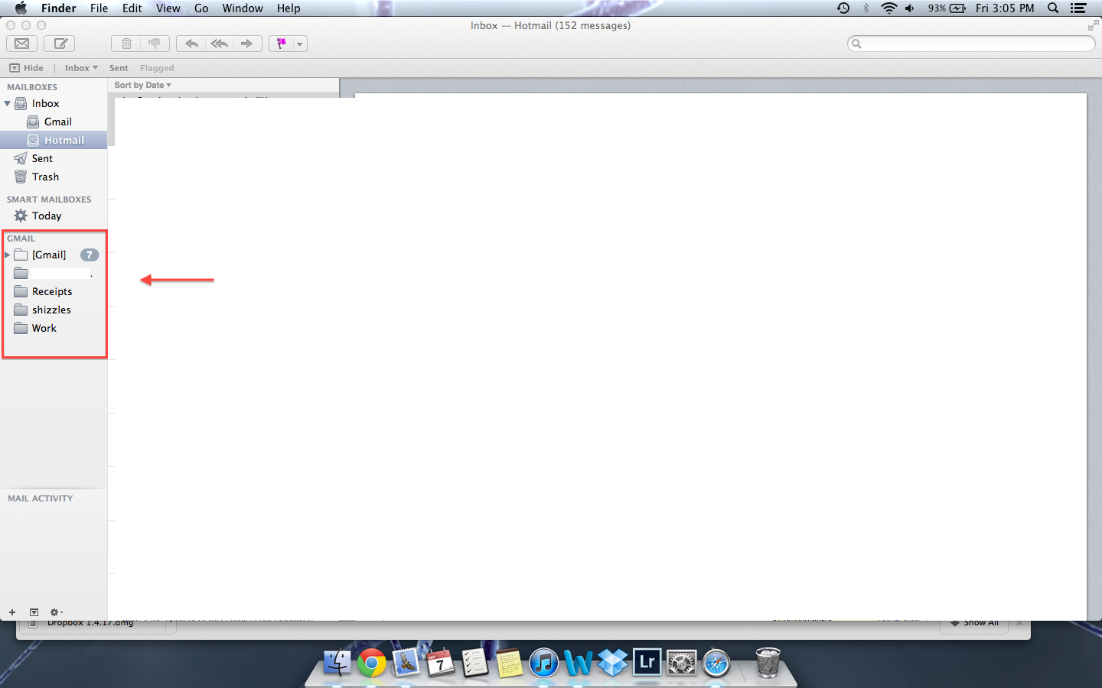Mark message as junk with thumbs-down
This screenshot has width=1102, height=688.
[x=155, y=44]
